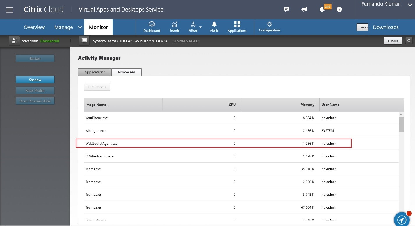Open the chat feedback icon
The image size is (415, 226).
click(x=286, y=10)
